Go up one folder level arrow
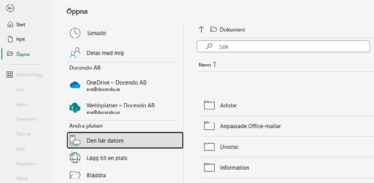374x183 pixels. (201, 30)
